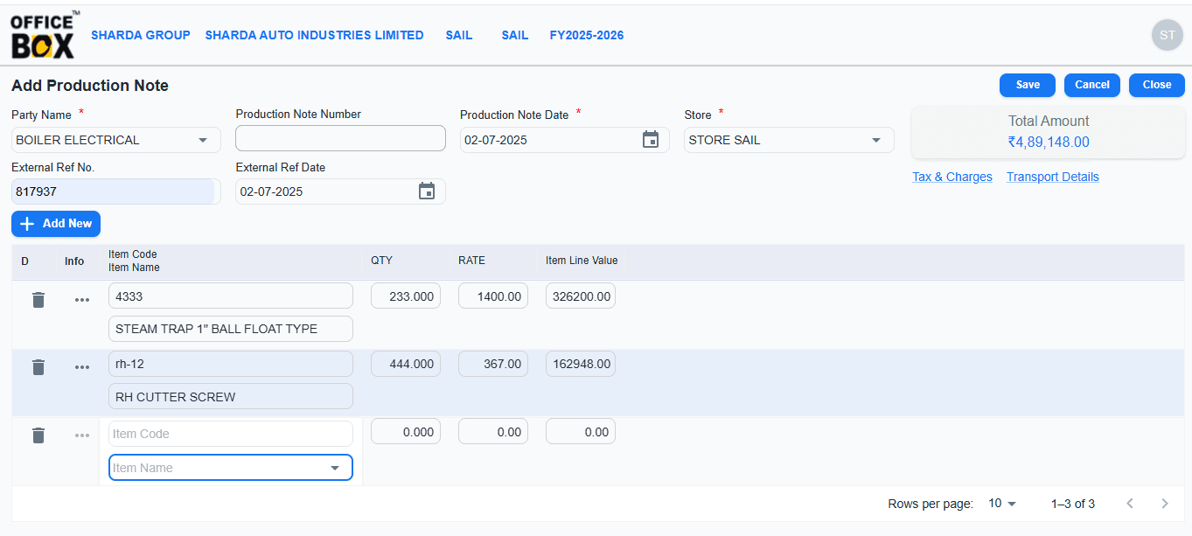Click rate field showing 1400.00
1192x536 pixels.
tap(493, 296)
